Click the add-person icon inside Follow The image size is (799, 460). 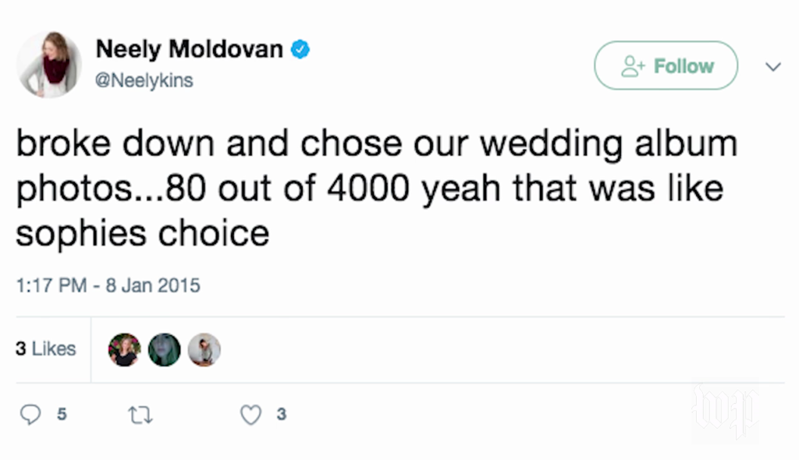tap(631, 66)
